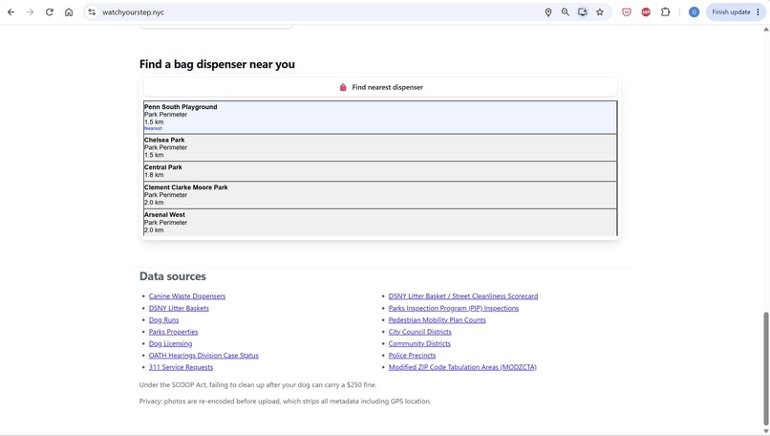The height and width of the screenshot is (436, 770).
Task: Select the Central Park dispenser row
Action: tap(380, 171)
